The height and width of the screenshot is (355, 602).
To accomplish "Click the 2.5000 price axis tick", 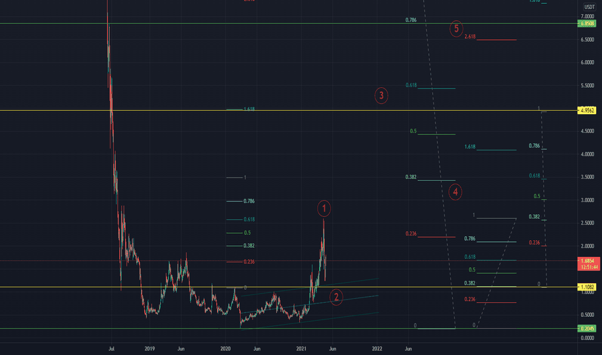I will [x=587, y=223].
